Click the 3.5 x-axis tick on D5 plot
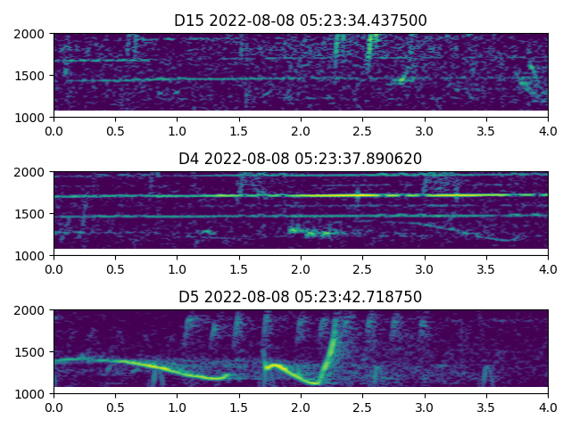The height and width of the screenshot is (428, 571). (x=486, y=407)
